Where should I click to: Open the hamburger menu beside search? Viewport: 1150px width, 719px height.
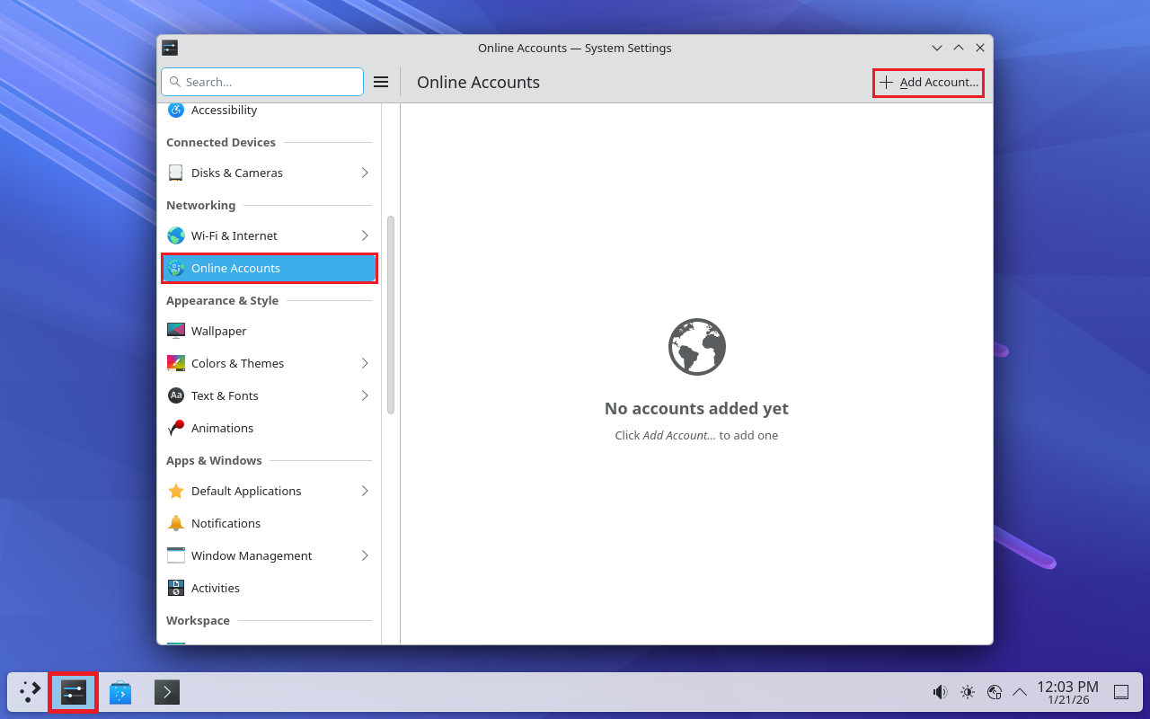[x=381, y=82]
